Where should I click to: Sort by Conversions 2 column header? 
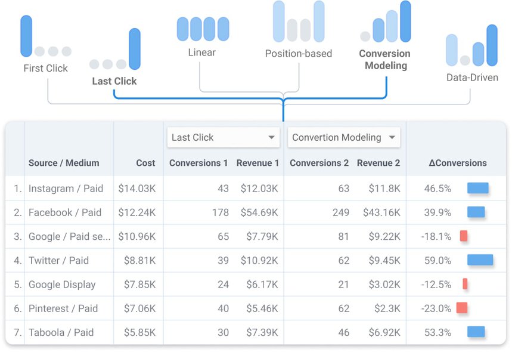(x=319, y=163)
